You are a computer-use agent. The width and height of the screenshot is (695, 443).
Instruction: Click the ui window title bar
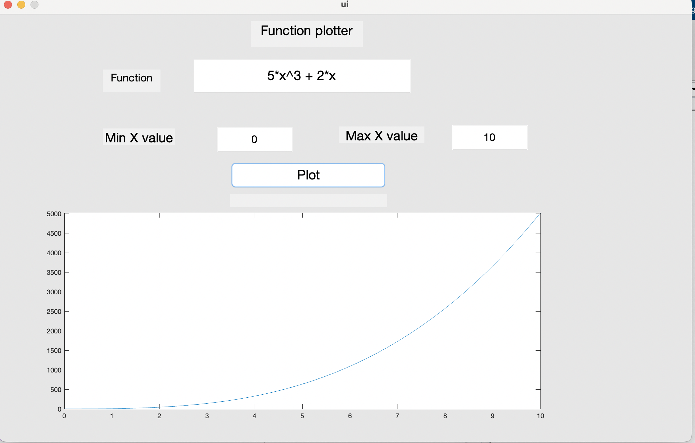(345, 5)
